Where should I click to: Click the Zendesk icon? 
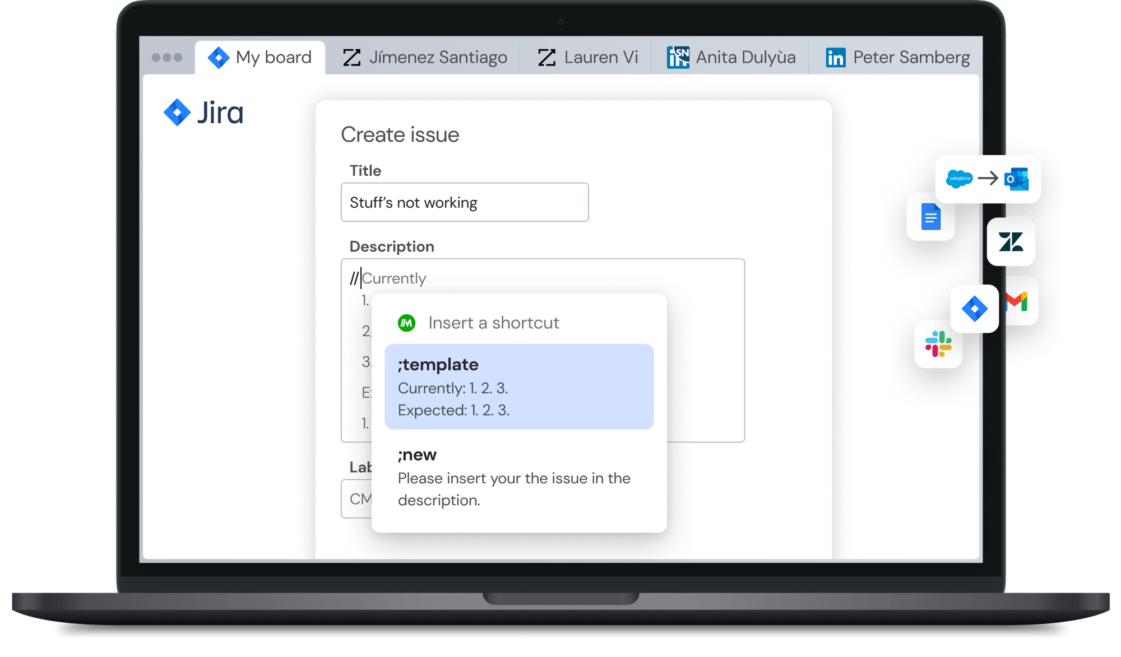[x=1011, y=242]
